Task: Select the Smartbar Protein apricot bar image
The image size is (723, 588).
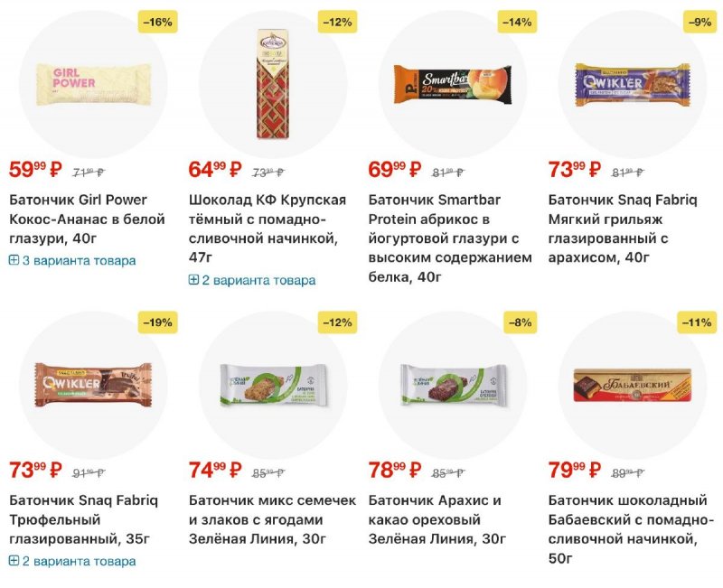Action: [x=453, y=83]
